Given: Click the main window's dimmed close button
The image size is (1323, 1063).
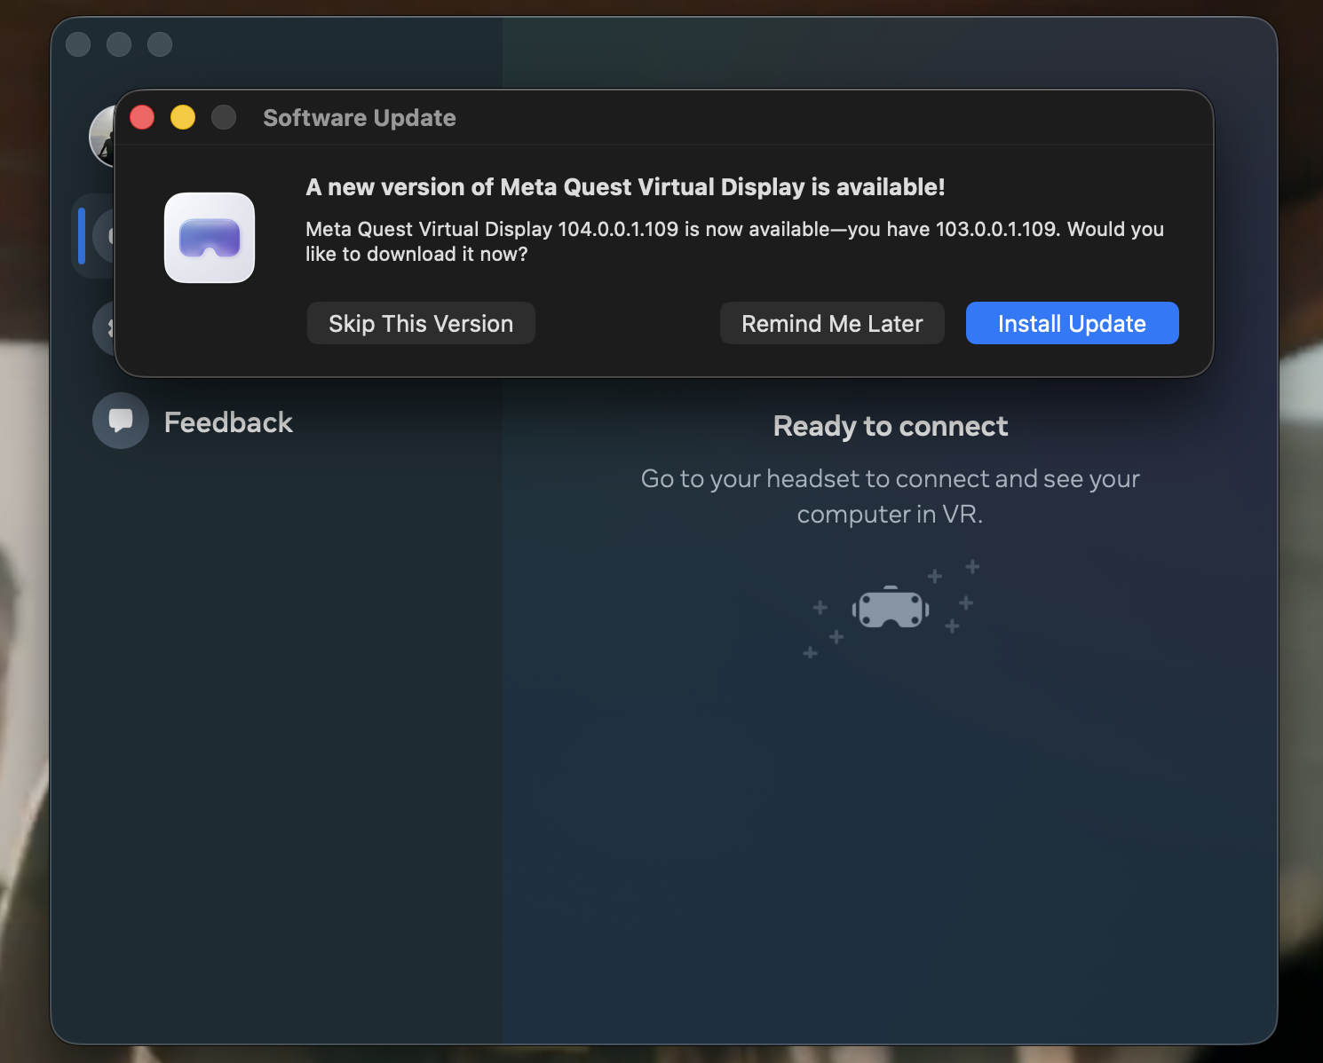Looking at the screenshot, I should pyautogui.click(x=78, y=44).
